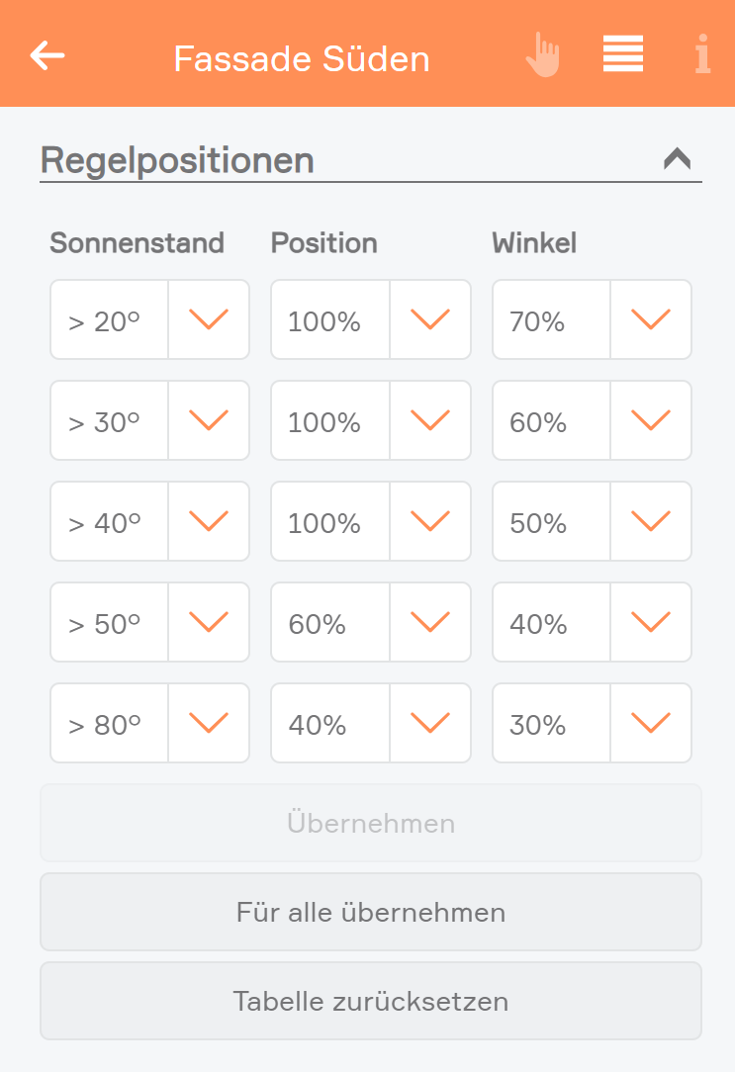Select Position dropdown showing 40%

[371, 723]
